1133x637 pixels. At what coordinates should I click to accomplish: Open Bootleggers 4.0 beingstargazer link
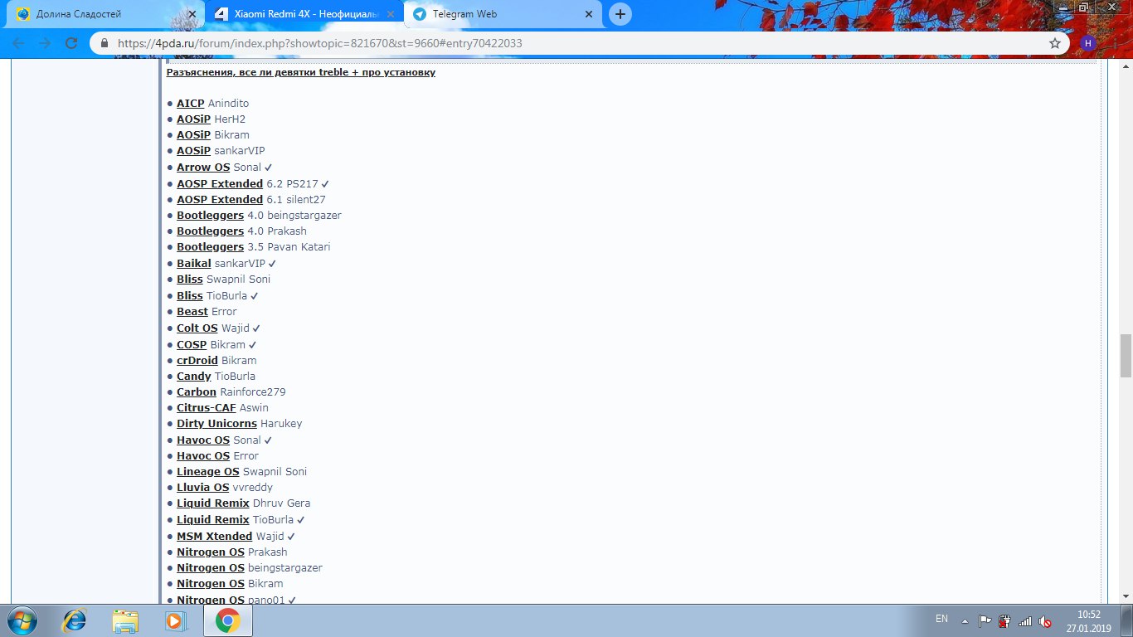coord(210,215)
